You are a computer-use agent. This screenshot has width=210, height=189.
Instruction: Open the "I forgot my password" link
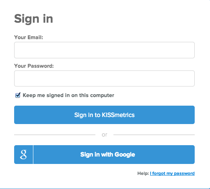[x=172, y=173]
